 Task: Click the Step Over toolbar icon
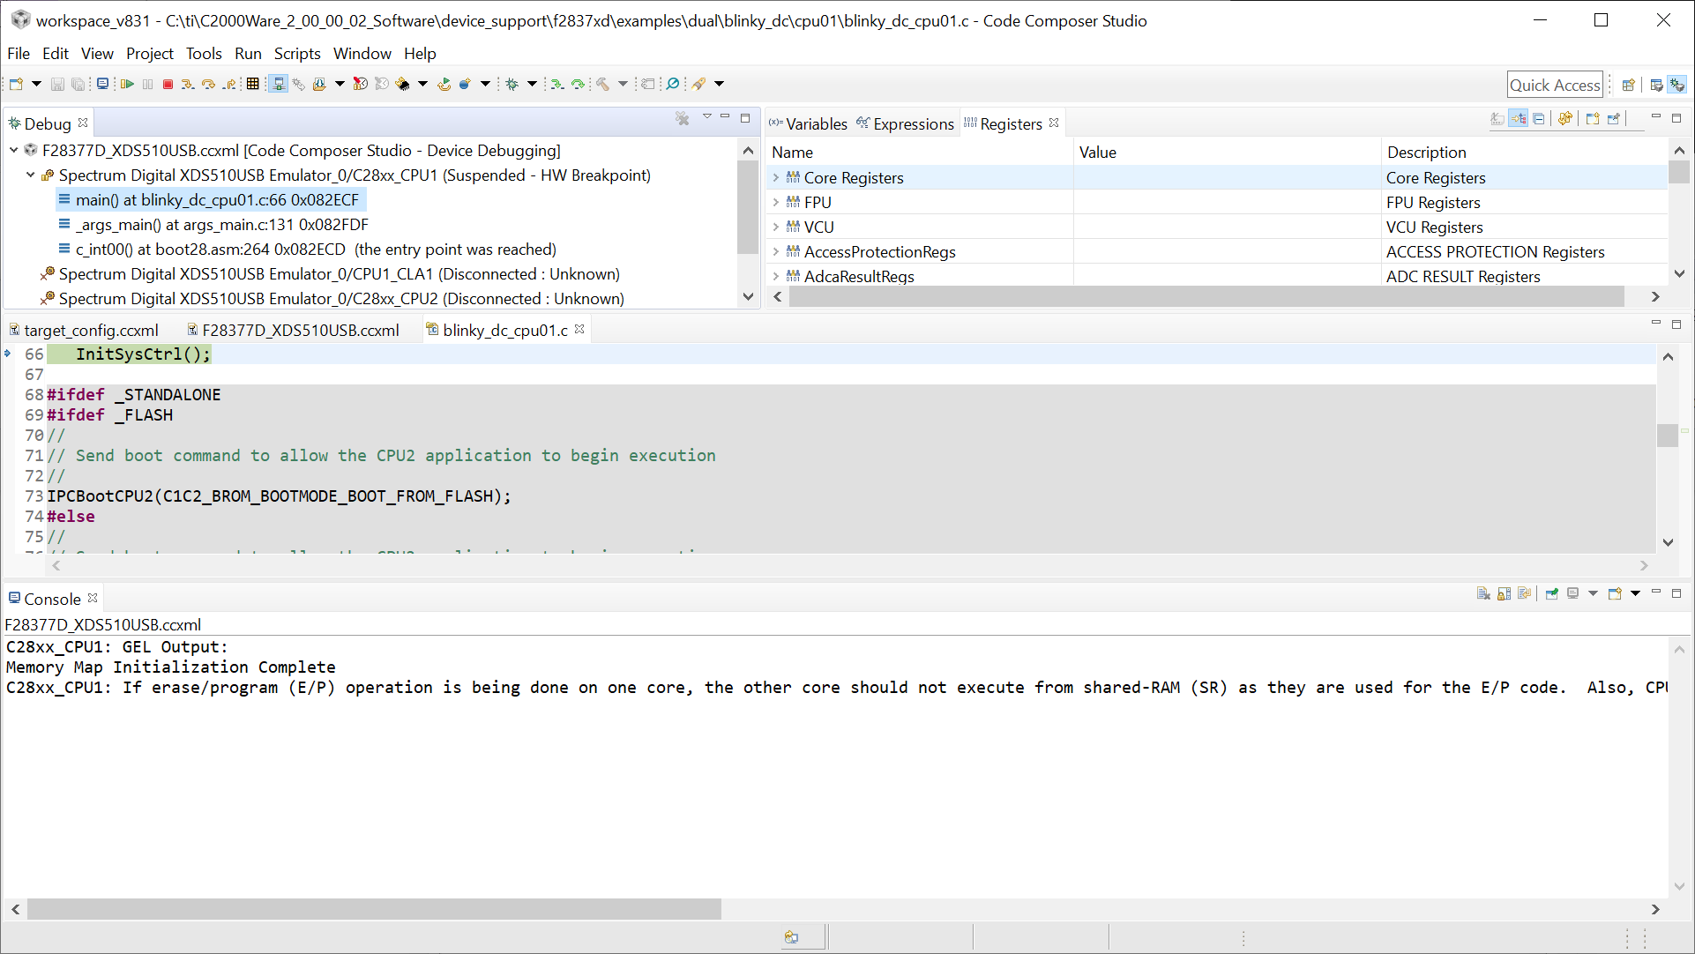pyautogui.click(x=208, y=84)
